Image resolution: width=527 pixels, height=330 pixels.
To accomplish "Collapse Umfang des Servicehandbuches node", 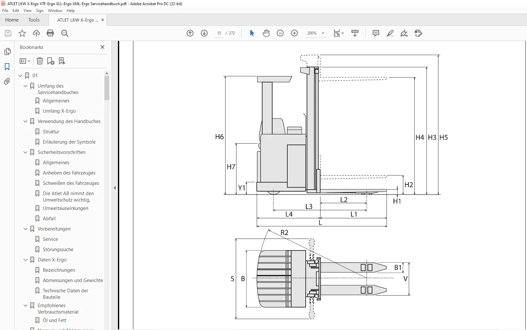I will 25,86.
